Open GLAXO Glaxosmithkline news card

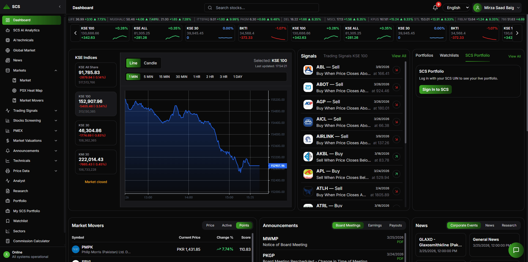[441, 245]
